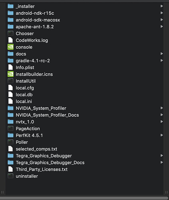Click the PerfKit 4.5.1 folder icon
169x200 pixels.
[x=10, y=135]
